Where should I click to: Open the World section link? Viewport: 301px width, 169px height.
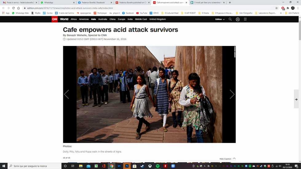pyautogui.click(x=64, y=19)
